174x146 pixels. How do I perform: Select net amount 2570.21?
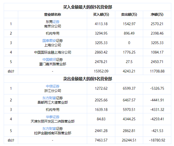[x=157, y=24]
